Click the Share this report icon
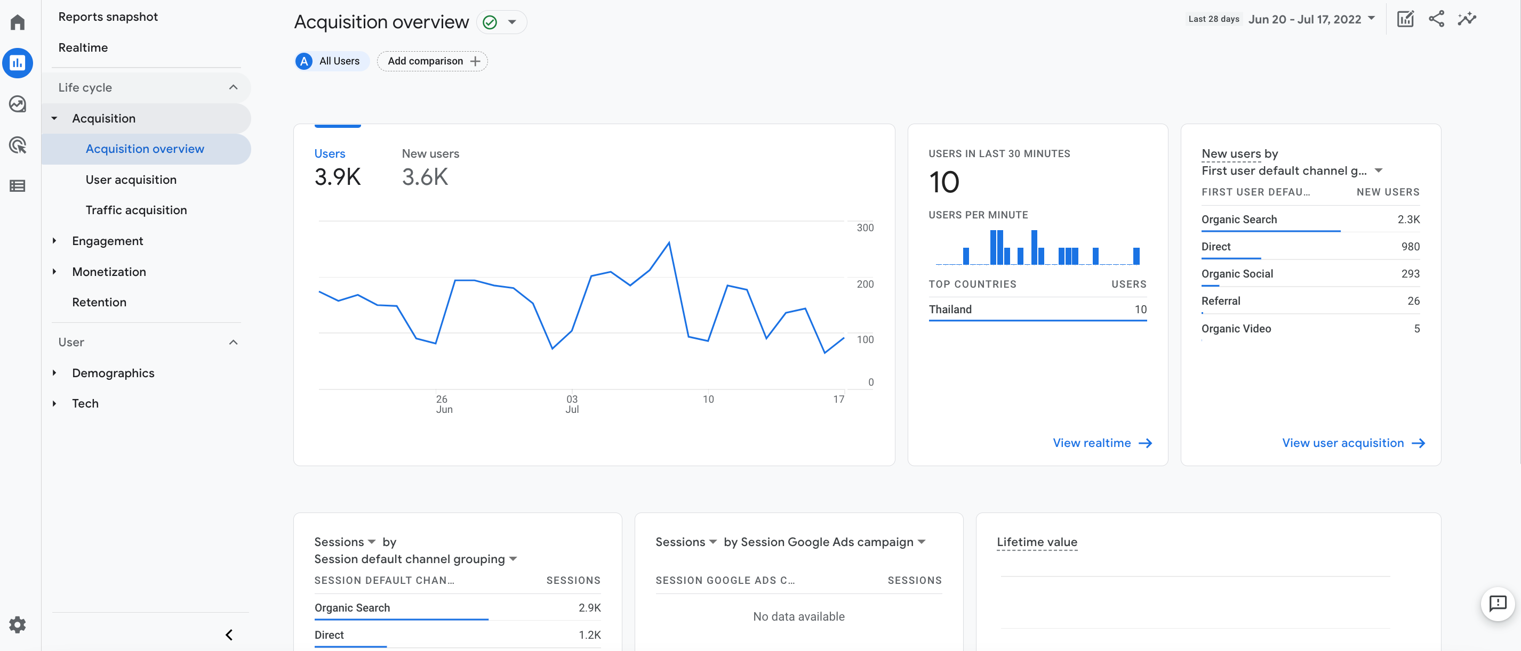Viewport: 1521px width, 651px height. point(1437,19)
